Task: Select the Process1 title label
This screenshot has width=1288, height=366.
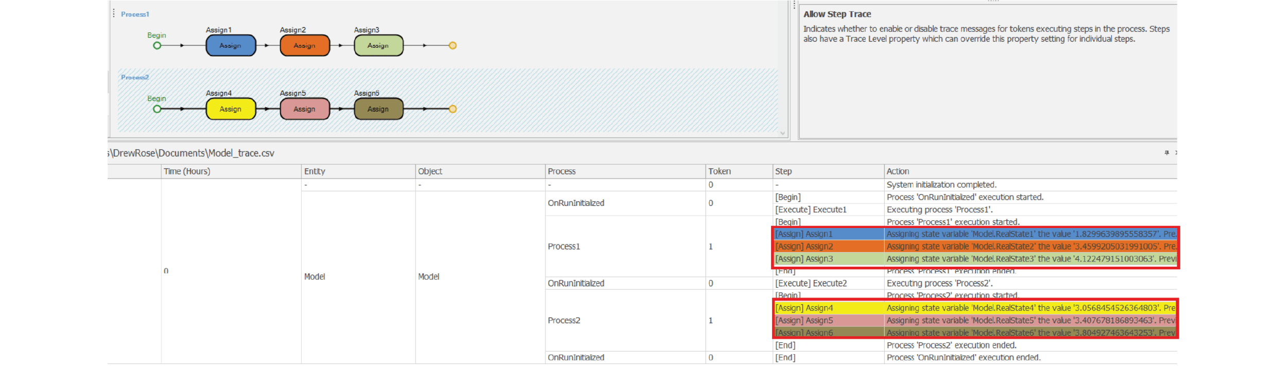Action: pos(135,14)
